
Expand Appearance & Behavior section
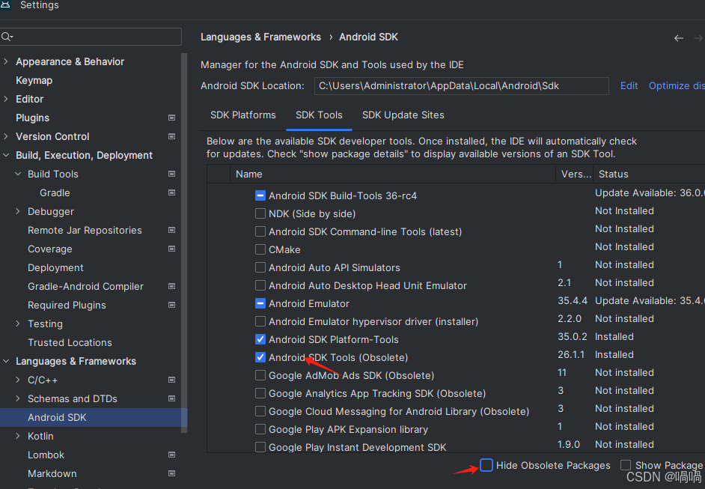pyautogui.click(x=6, y=61)
